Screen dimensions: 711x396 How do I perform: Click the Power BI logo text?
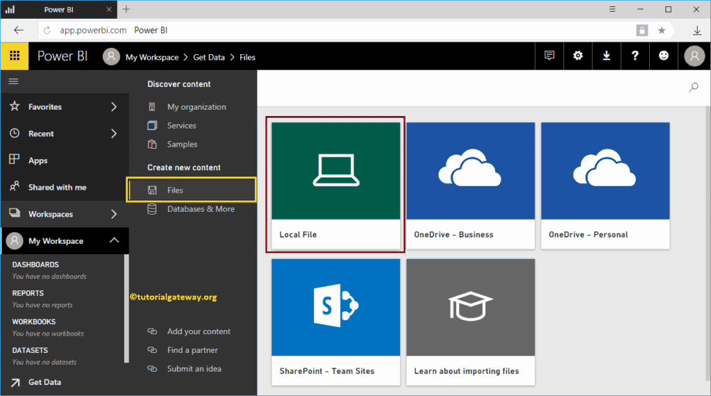click(62, 56)
